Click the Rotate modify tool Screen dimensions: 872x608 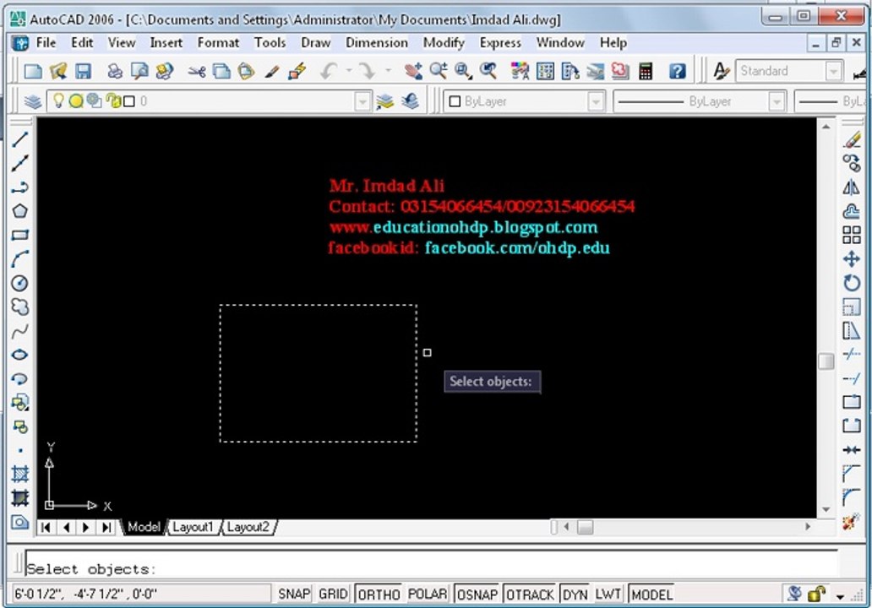(852, 283)
